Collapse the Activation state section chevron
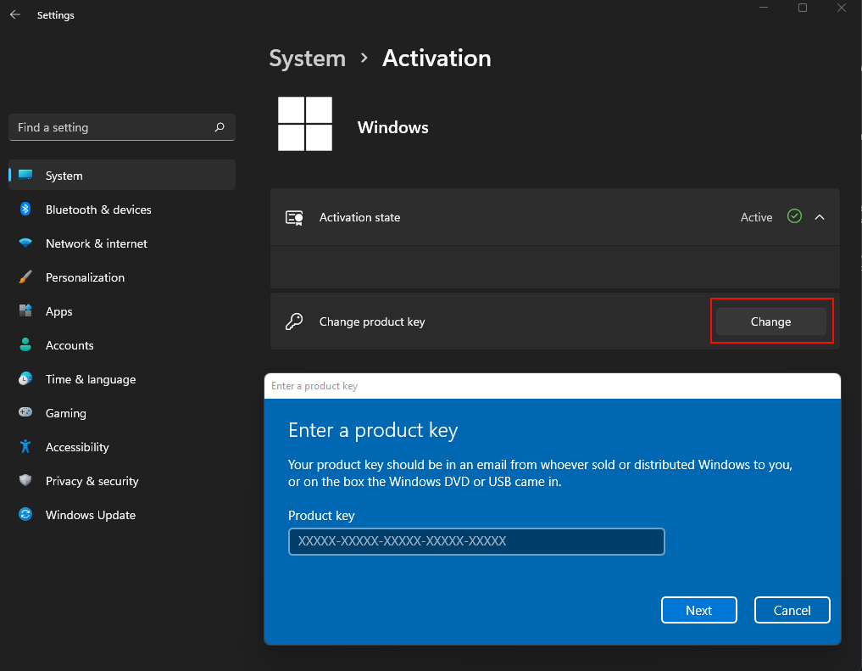 click(x=820, y=217)
